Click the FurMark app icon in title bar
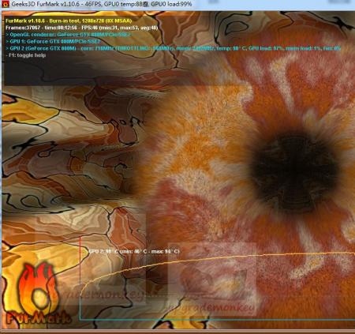Screen dimensions: 355x334 coord(6,4)
